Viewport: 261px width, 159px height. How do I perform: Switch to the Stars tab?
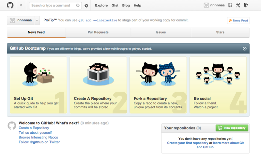pyautogui.click(x=220, y=33)
